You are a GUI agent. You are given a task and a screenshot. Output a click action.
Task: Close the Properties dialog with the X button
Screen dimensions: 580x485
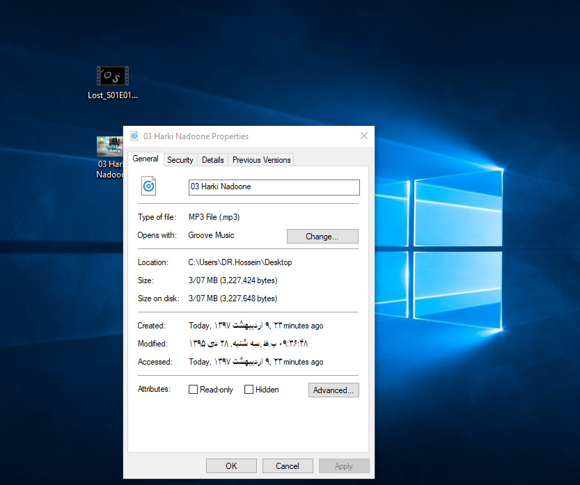363,136
